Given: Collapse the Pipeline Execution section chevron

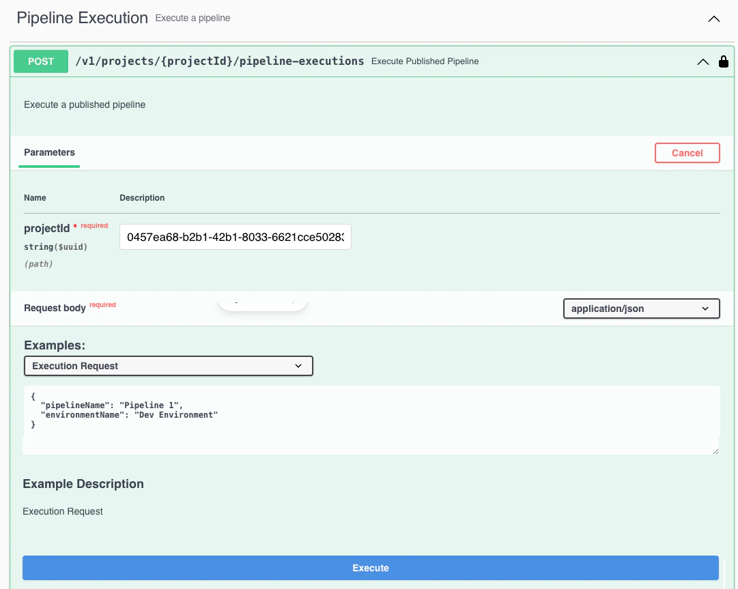Looking at the screenshot, I should click(x=714, y=19).
